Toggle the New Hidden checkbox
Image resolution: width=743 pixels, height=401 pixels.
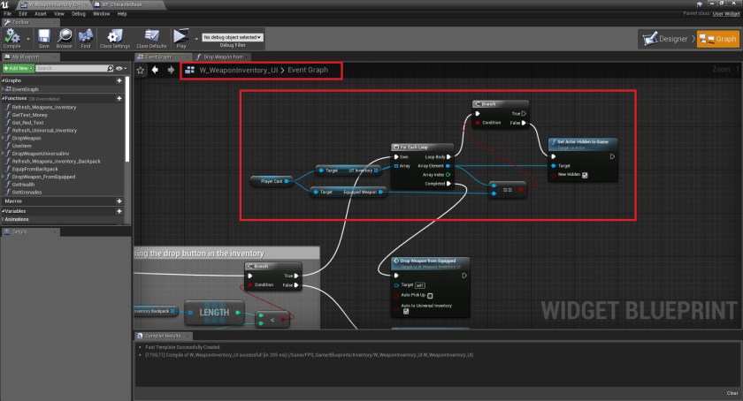[x=585, y=175]
